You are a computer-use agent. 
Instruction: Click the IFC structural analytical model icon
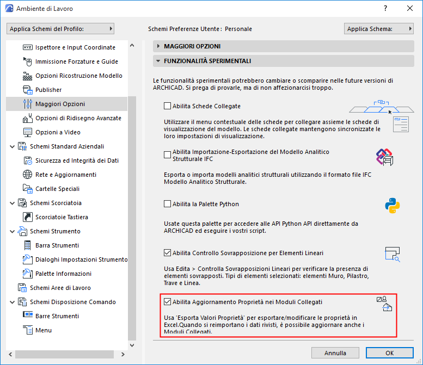click(x=384, y=157)
